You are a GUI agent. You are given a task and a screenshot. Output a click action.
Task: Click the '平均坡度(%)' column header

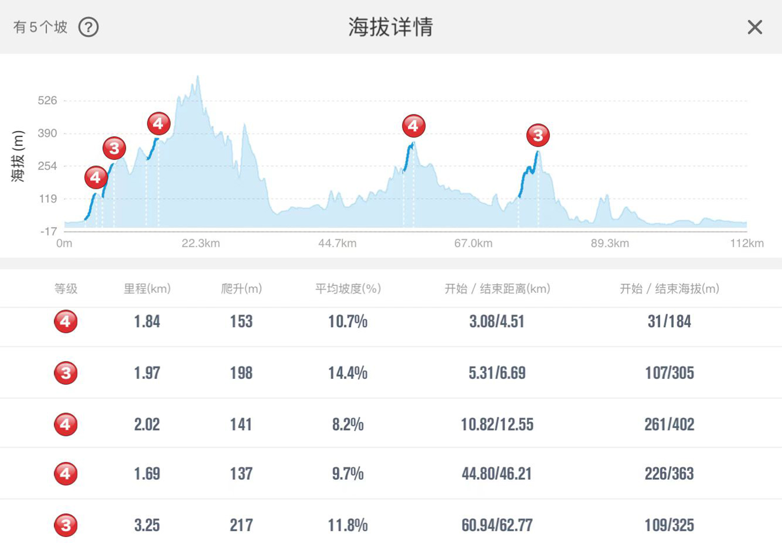pyautogui.click(x=348, y=289)
